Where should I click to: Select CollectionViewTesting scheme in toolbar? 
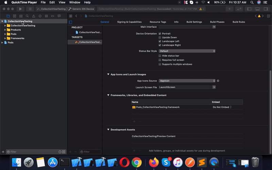coord(51,9)
